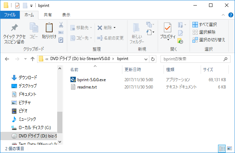Open the Quick Access Toolbar customize dropdown
235x153 pixels.
click(x=31, y=6)
